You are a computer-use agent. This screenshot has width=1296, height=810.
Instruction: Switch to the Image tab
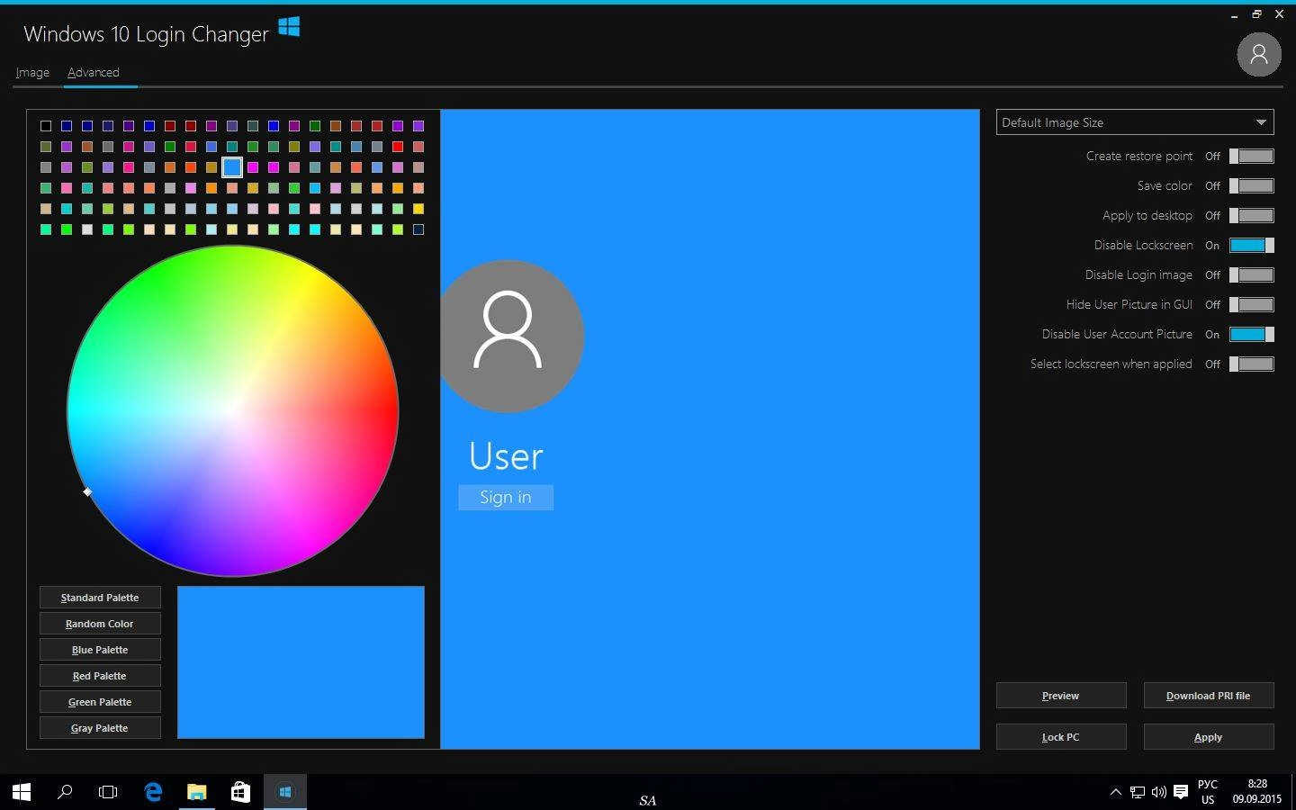[32, 72]
